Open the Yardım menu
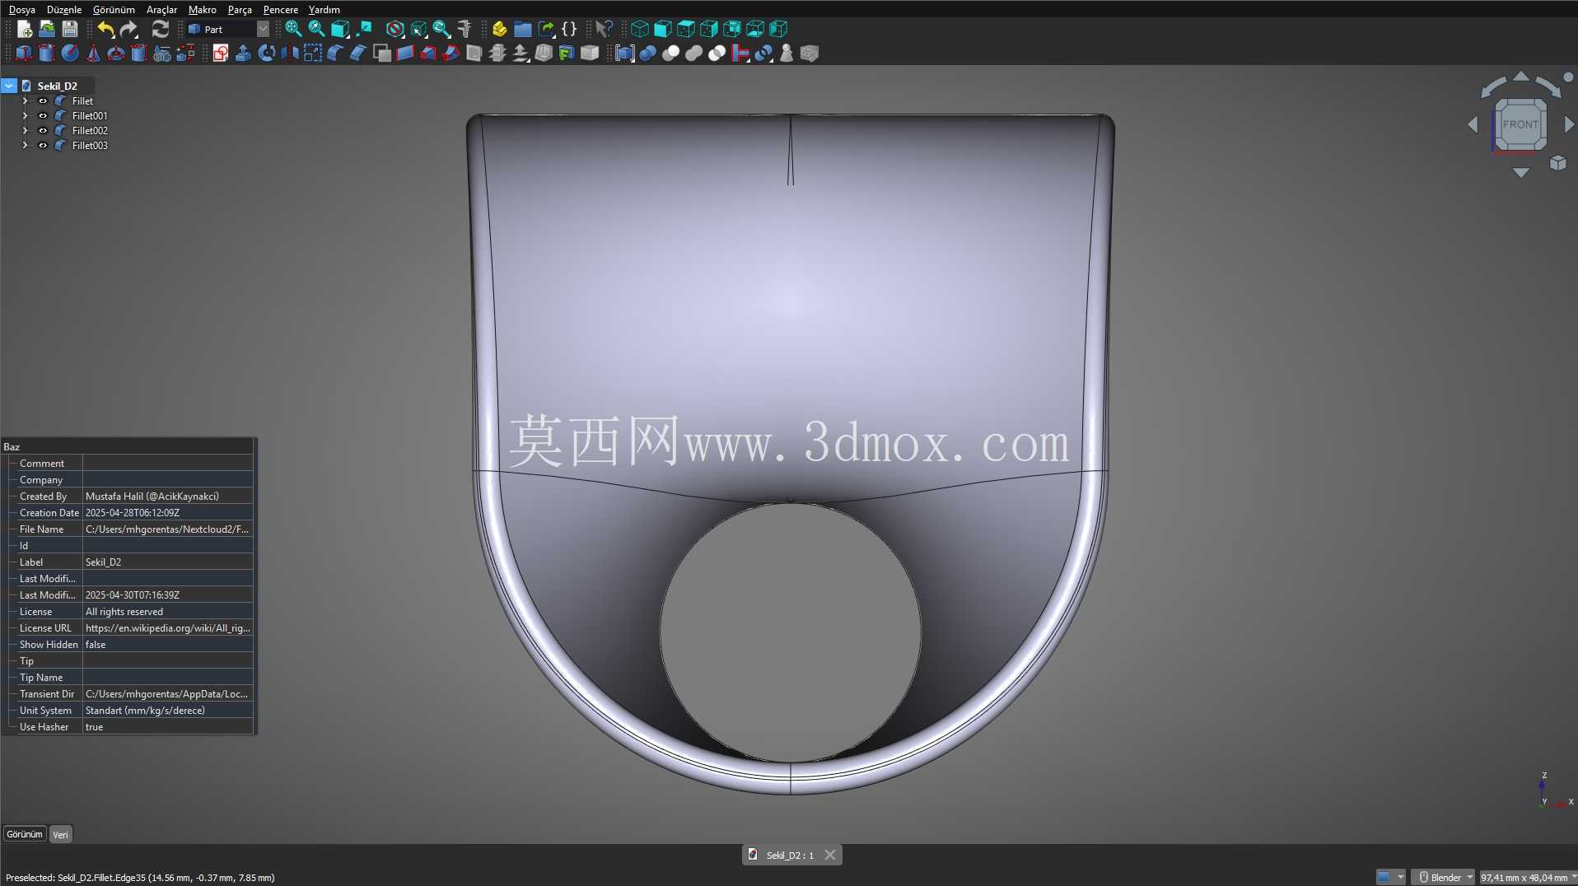Viewport: 1578px width, 886px height. point(324,9)
